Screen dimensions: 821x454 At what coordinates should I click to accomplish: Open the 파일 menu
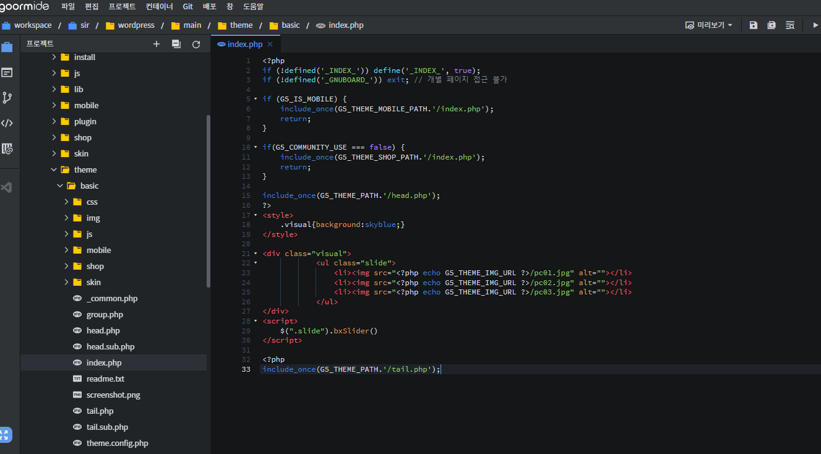[68, 7]
